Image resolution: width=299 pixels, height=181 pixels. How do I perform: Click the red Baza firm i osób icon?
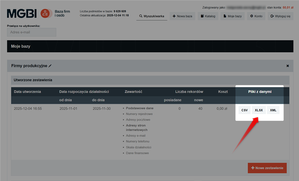[x=46, y=14]
